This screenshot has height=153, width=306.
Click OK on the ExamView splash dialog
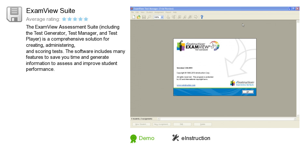pos(248,92)
